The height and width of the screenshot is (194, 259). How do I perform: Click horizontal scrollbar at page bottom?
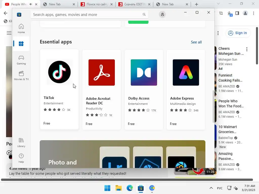[127, 180]
